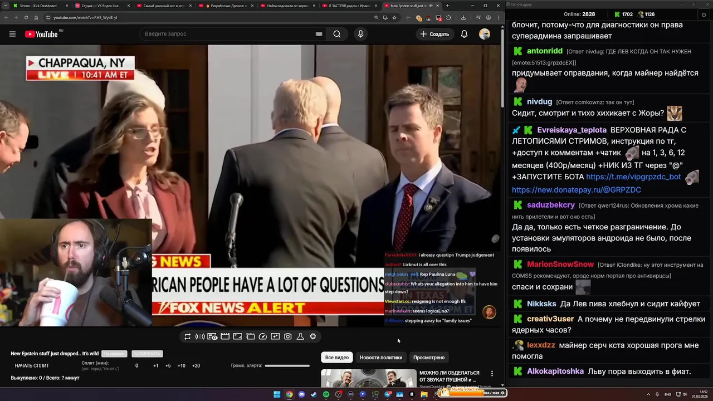The image size is (713, 401).
Task: Click the lab flask icon in video toolbar
Action: pyautogui.click(x=300, y=336)
